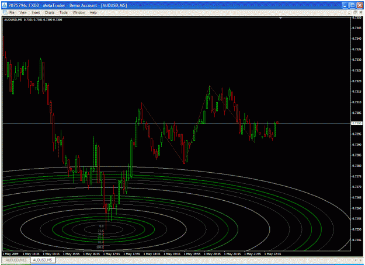Click the Fibonacci arc 100.0 level label
This screenshot has width=365, height=265.
pos(100,247)
